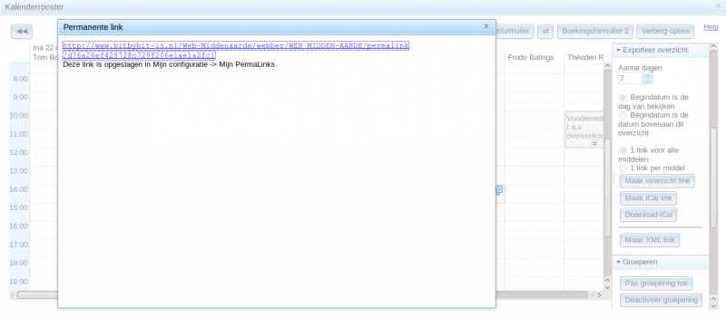
Task: Select 'Begindatum is de datum bovenaan dit overzicht'
Action: pyautogui.click(x=623, y=115)
